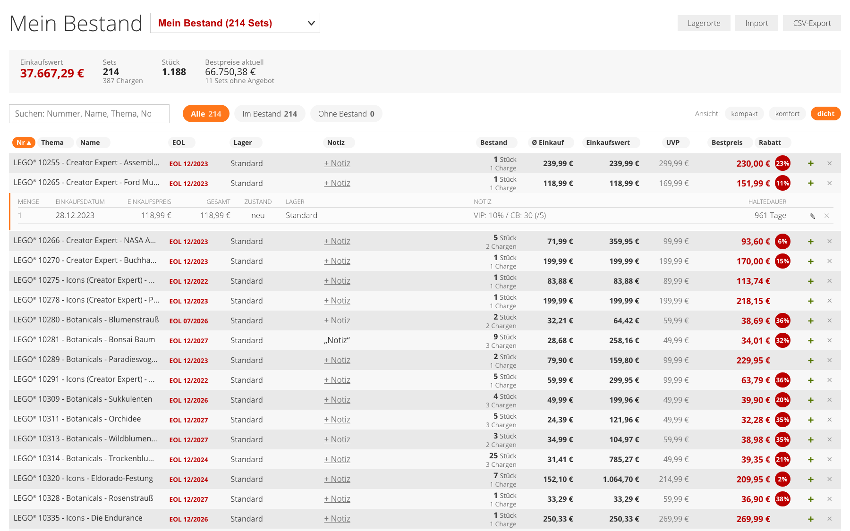
Task: Sort by EOL column
Action: pyautogui.click(x=181, y=143)
